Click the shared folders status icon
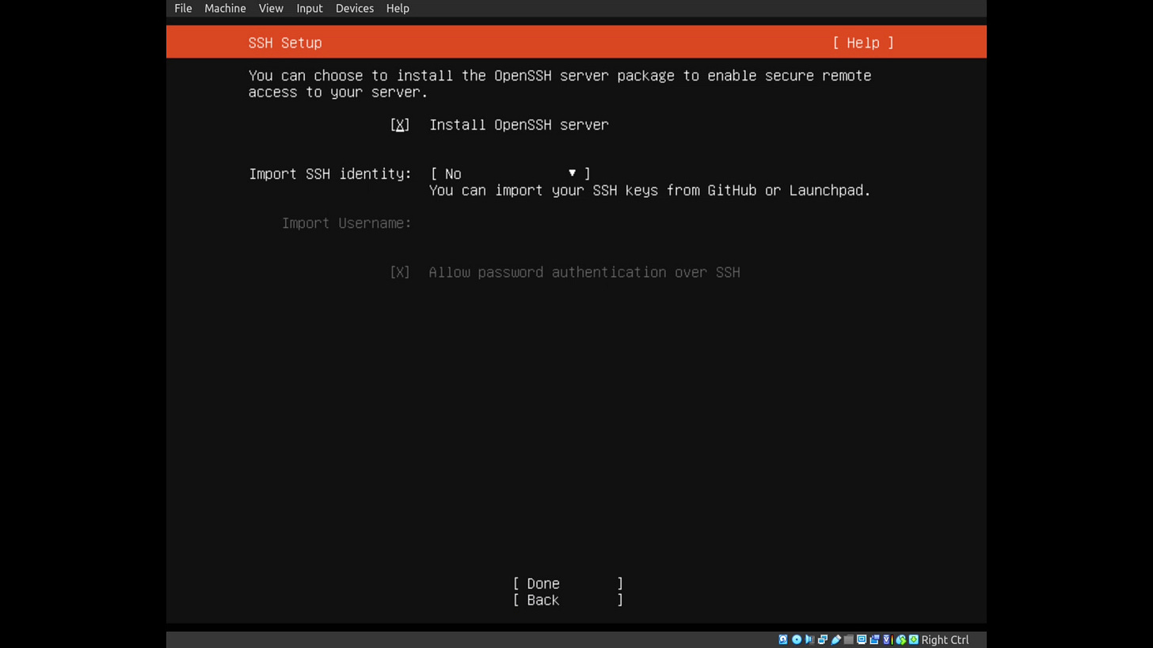The height and width of the screenshot is (648, 1153). click(848, 639)
